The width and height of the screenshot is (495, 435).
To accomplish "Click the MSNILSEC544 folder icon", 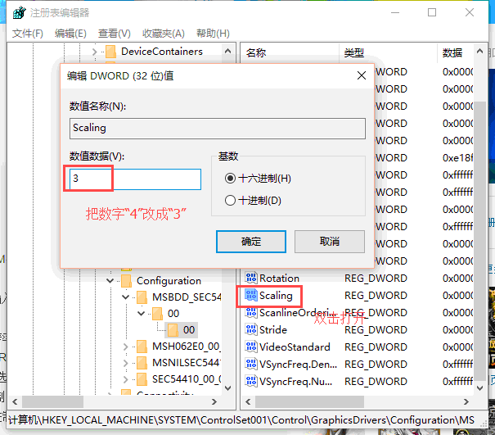I will (x=142, y=363).
